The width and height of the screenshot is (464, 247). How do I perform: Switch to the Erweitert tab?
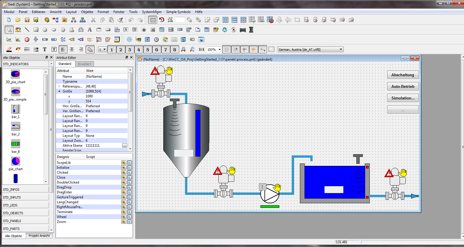pyautogui.click(x=84, y=64)
